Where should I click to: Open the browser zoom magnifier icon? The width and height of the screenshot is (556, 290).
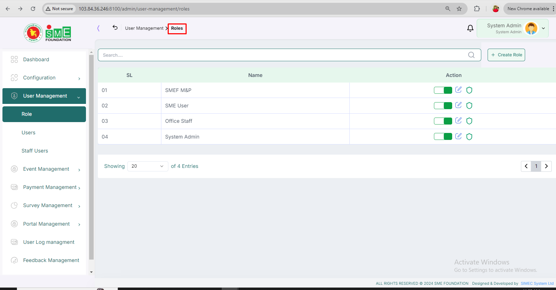point(448,9)
